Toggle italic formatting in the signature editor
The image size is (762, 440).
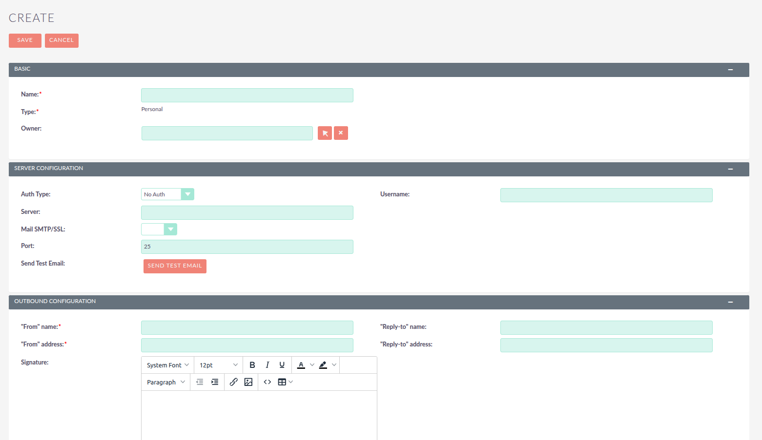coord(267,364)
